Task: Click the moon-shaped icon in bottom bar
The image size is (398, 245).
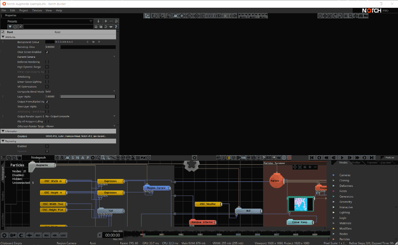Action: coord(21,235)
